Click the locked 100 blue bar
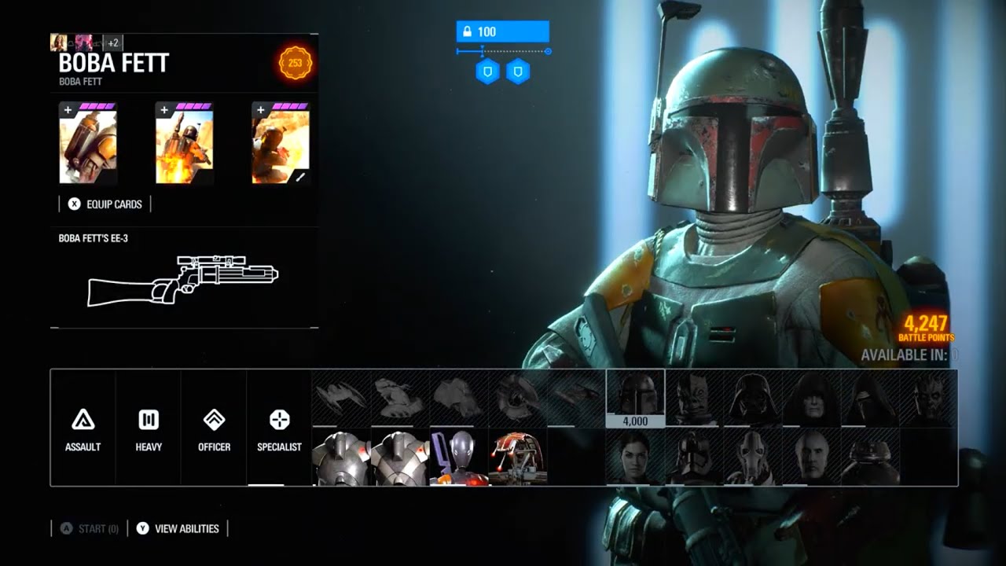This screenshot has width=1006, height=566. (502, 31)
